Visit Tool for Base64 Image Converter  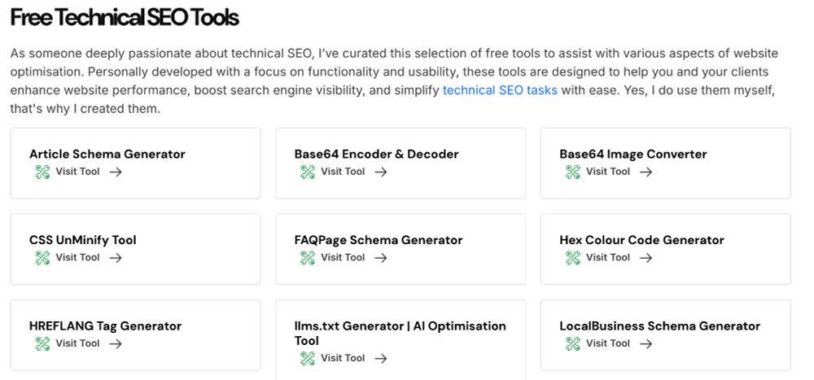608,172
